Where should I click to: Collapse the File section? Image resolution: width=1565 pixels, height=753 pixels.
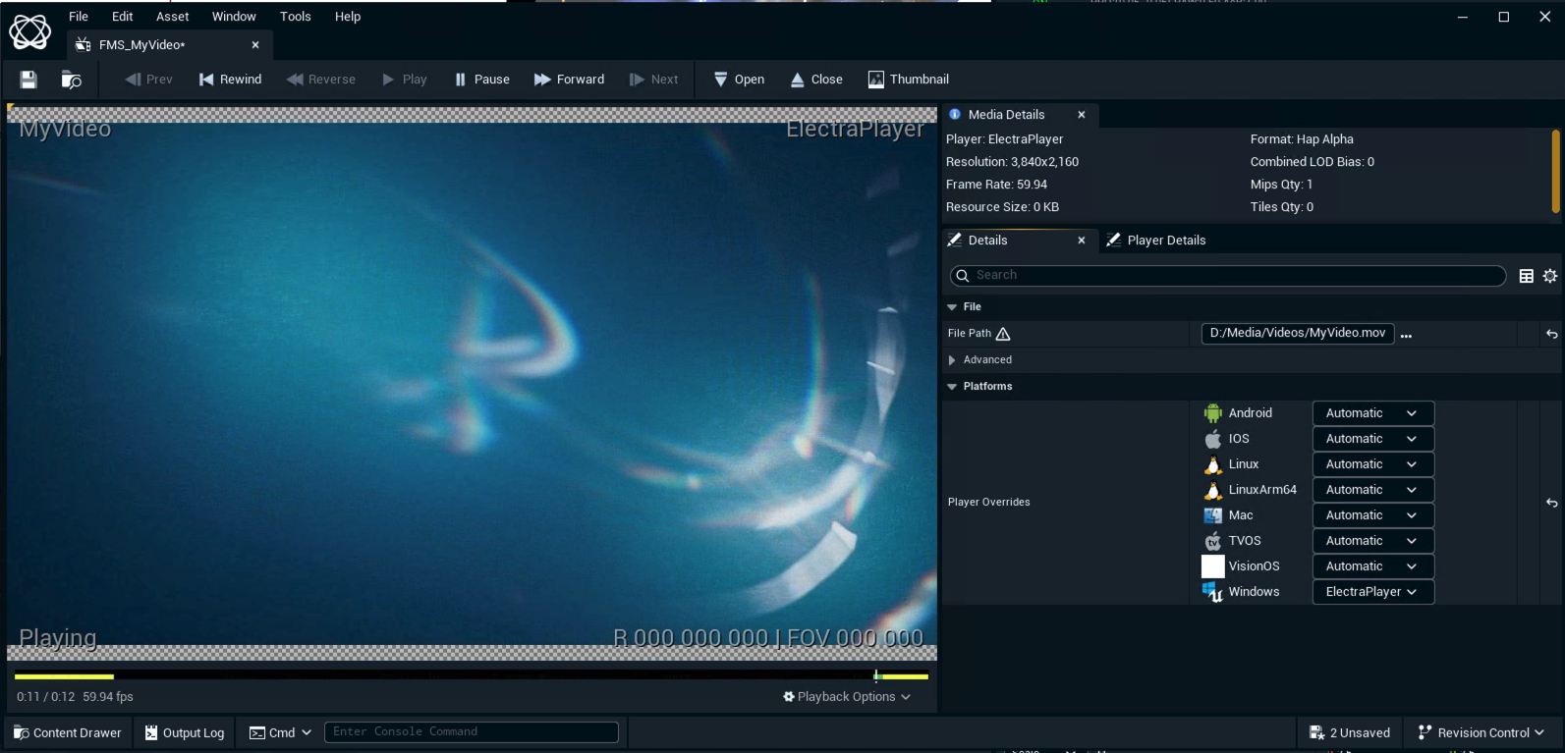(952, 307)
